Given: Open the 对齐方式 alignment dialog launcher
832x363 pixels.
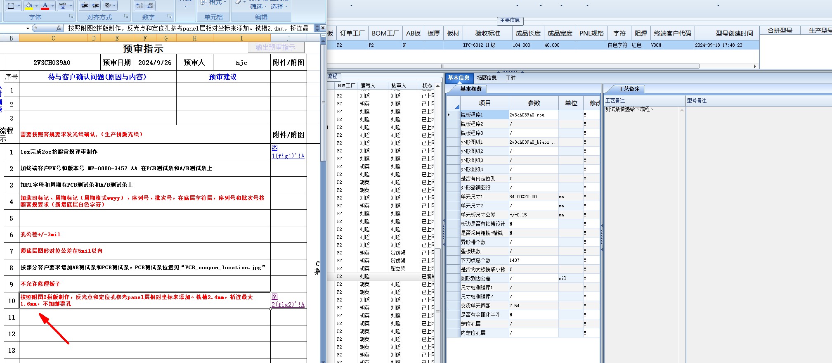Looking at the screenshot, I should click(126, 17).
